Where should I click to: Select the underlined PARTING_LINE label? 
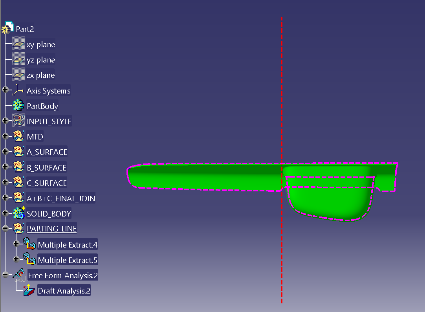(x=51, y=229)
